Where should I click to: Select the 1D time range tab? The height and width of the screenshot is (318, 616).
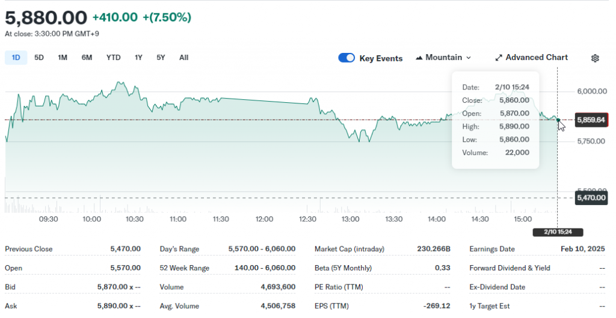tap(16, 58)
